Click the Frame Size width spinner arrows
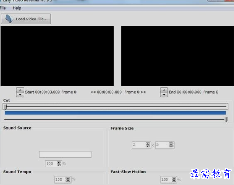The image size is (234, 185). (x=148, y=145)
